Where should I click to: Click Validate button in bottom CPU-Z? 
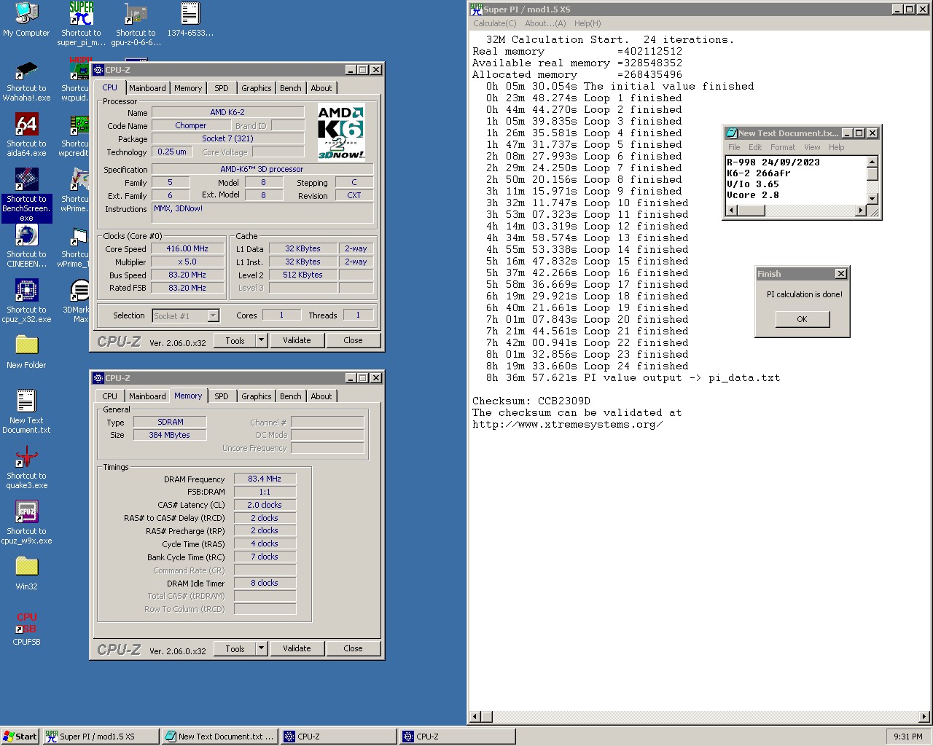(297, 648)
